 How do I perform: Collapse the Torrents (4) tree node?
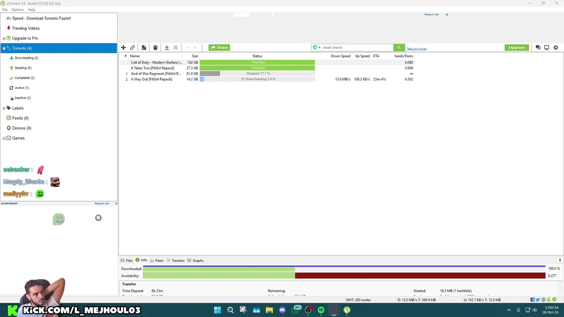(4, 48)
